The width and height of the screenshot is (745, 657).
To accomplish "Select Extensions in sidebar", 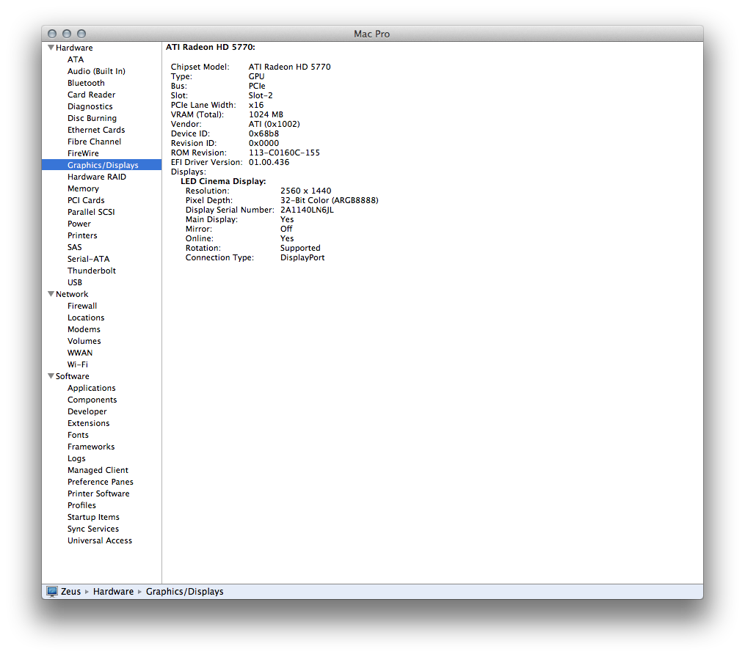I will (88, 423).
